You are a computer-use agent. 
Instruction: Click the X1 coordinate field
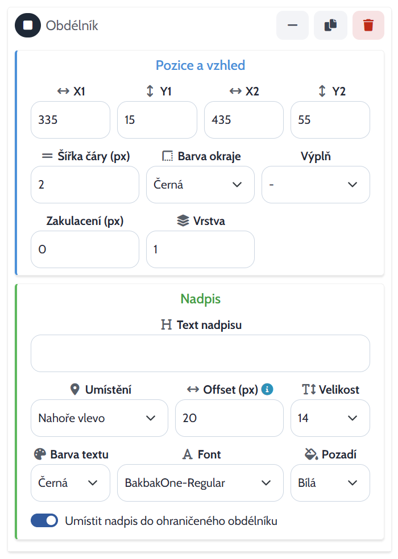coord(71,120)
